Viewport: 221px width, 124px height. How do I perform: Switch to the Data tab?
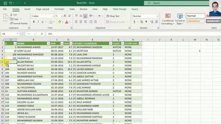72,9
